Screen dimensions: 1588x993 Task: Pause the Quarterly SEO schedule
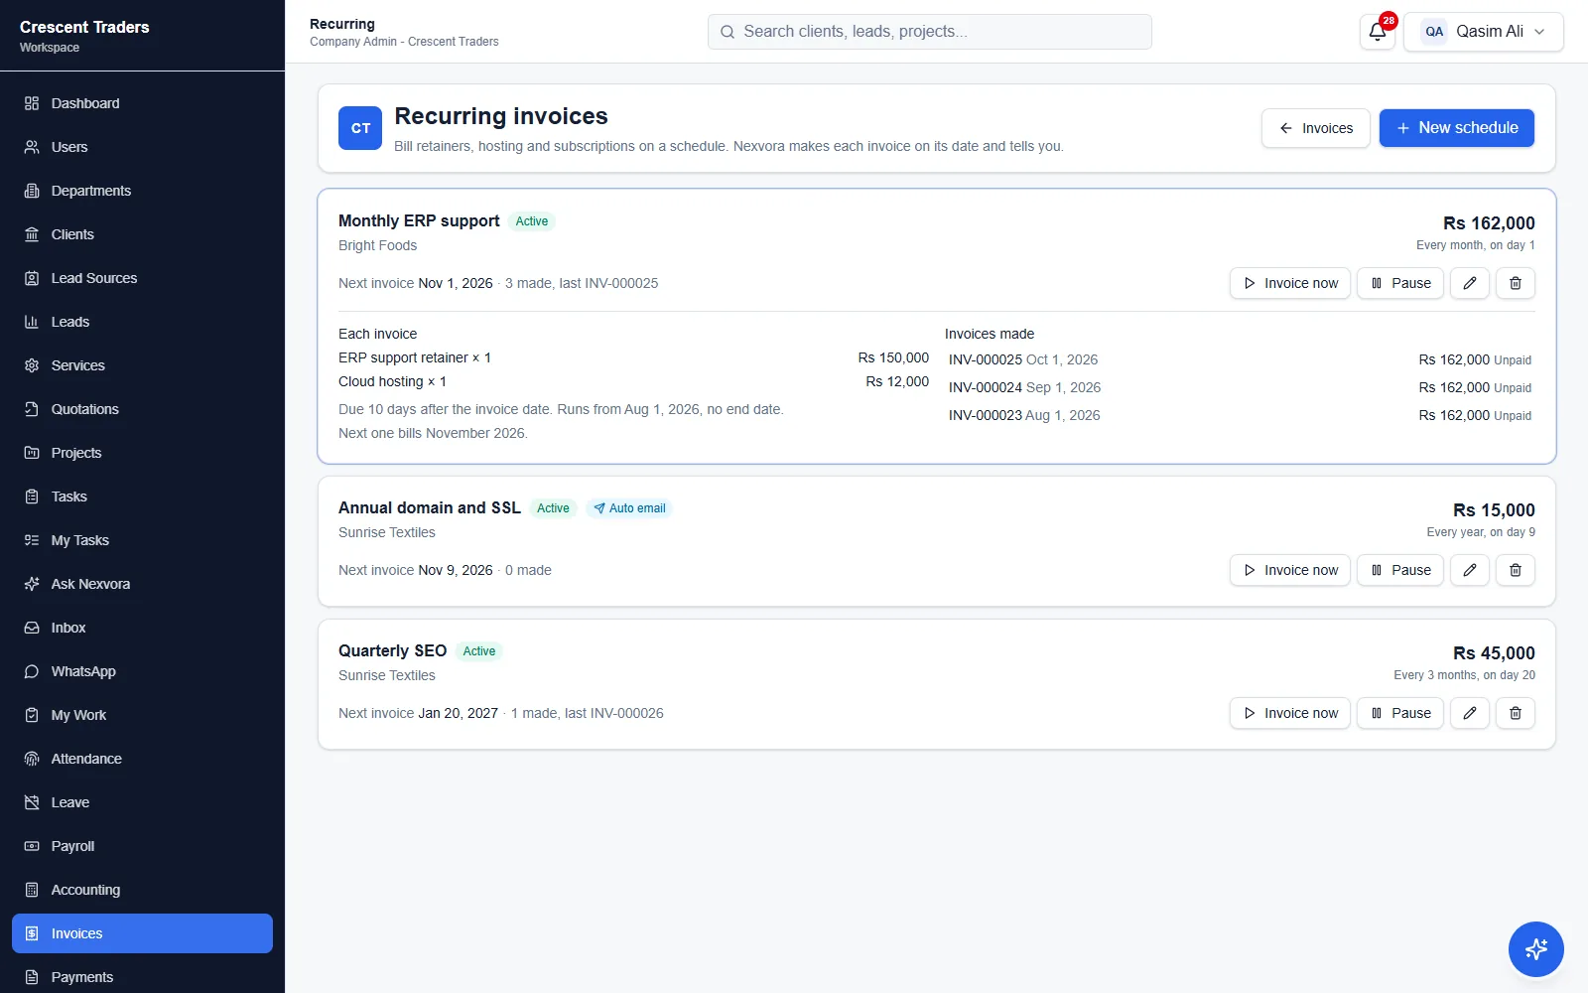tap(1400, 713)
